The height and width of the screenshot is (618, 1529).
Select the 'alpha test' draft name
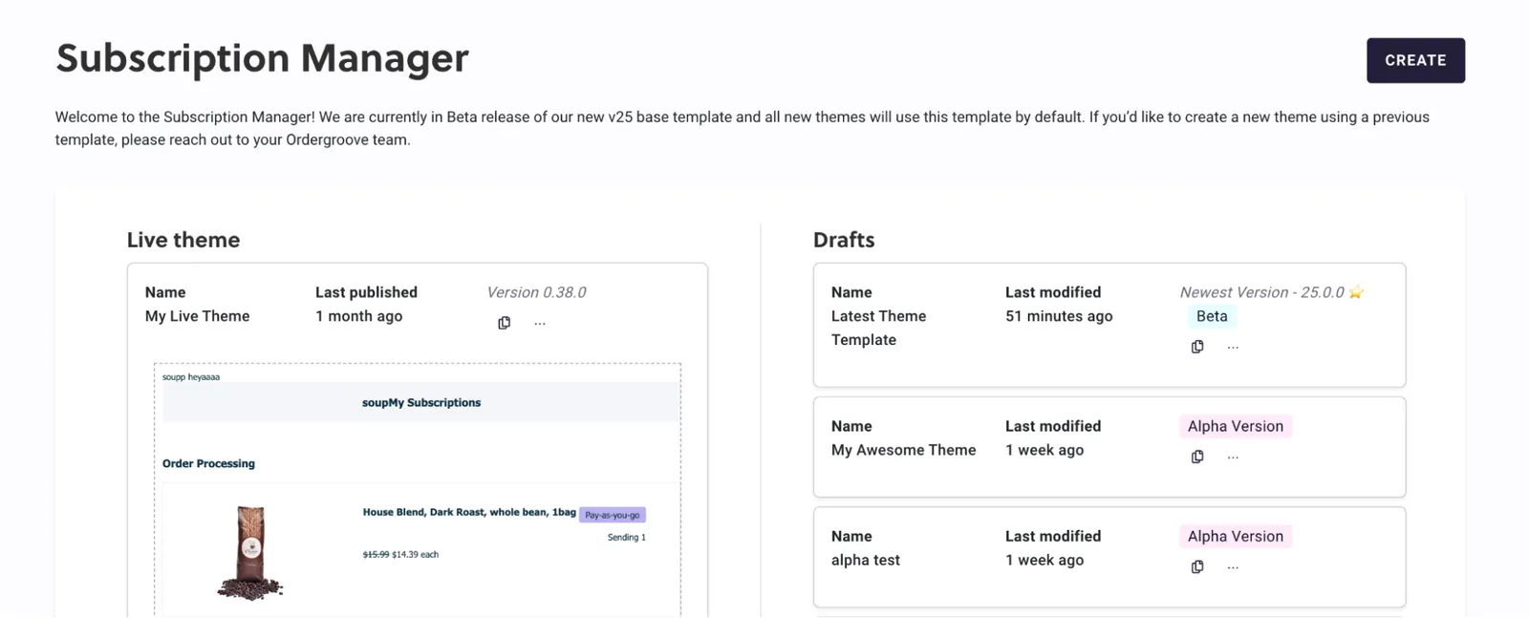(x=866, y=560)
